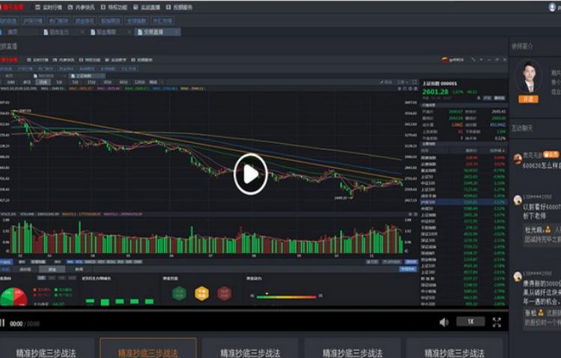Close the 狙击主力 tab

(82, 32)
